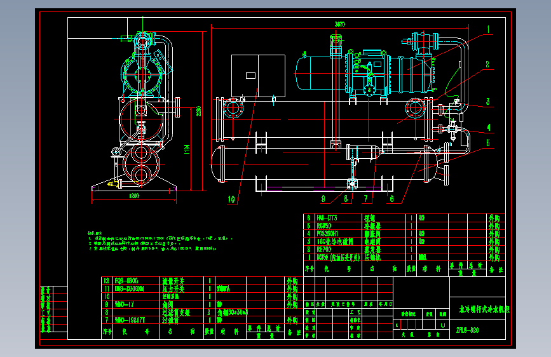This screenshot has width=551, height=357.
Task: Select the 1200 base width dimension text
Action: pyautogui.click(x=134, y=196)
